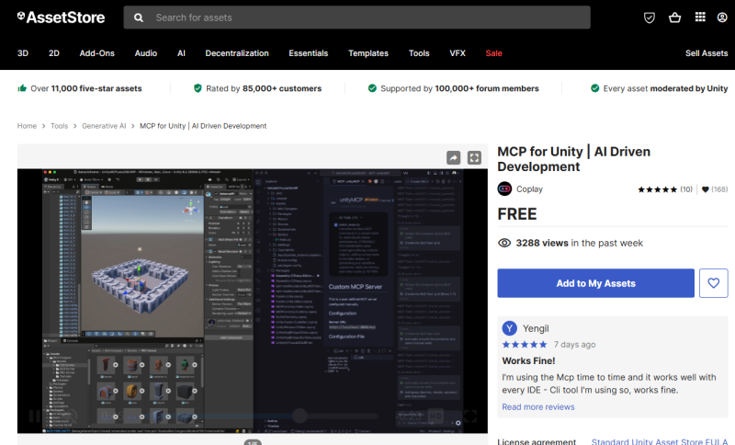Click the FREE price label
The width and height of the screenshot is (735, 445).
(x=517, y=214)
